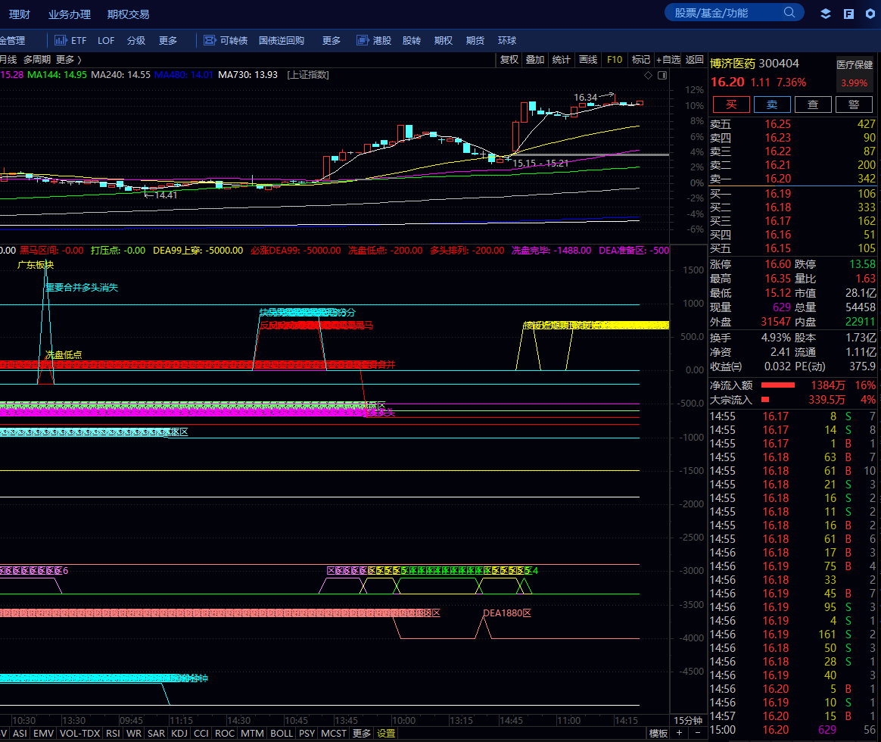Open 模板 template menu
881x742 pixels.
[x=658, y=733]
